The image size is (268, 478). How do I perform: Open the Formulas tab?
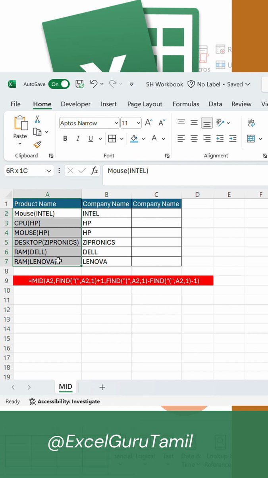186,104
